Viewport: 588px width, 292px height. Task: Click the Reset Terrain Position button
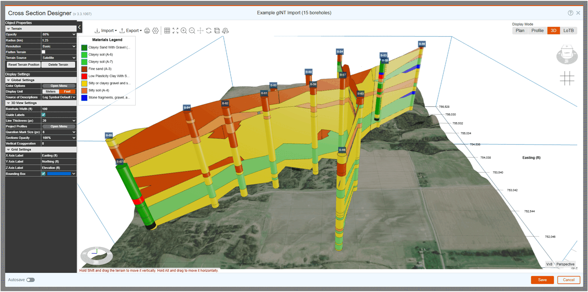[23, 64]
